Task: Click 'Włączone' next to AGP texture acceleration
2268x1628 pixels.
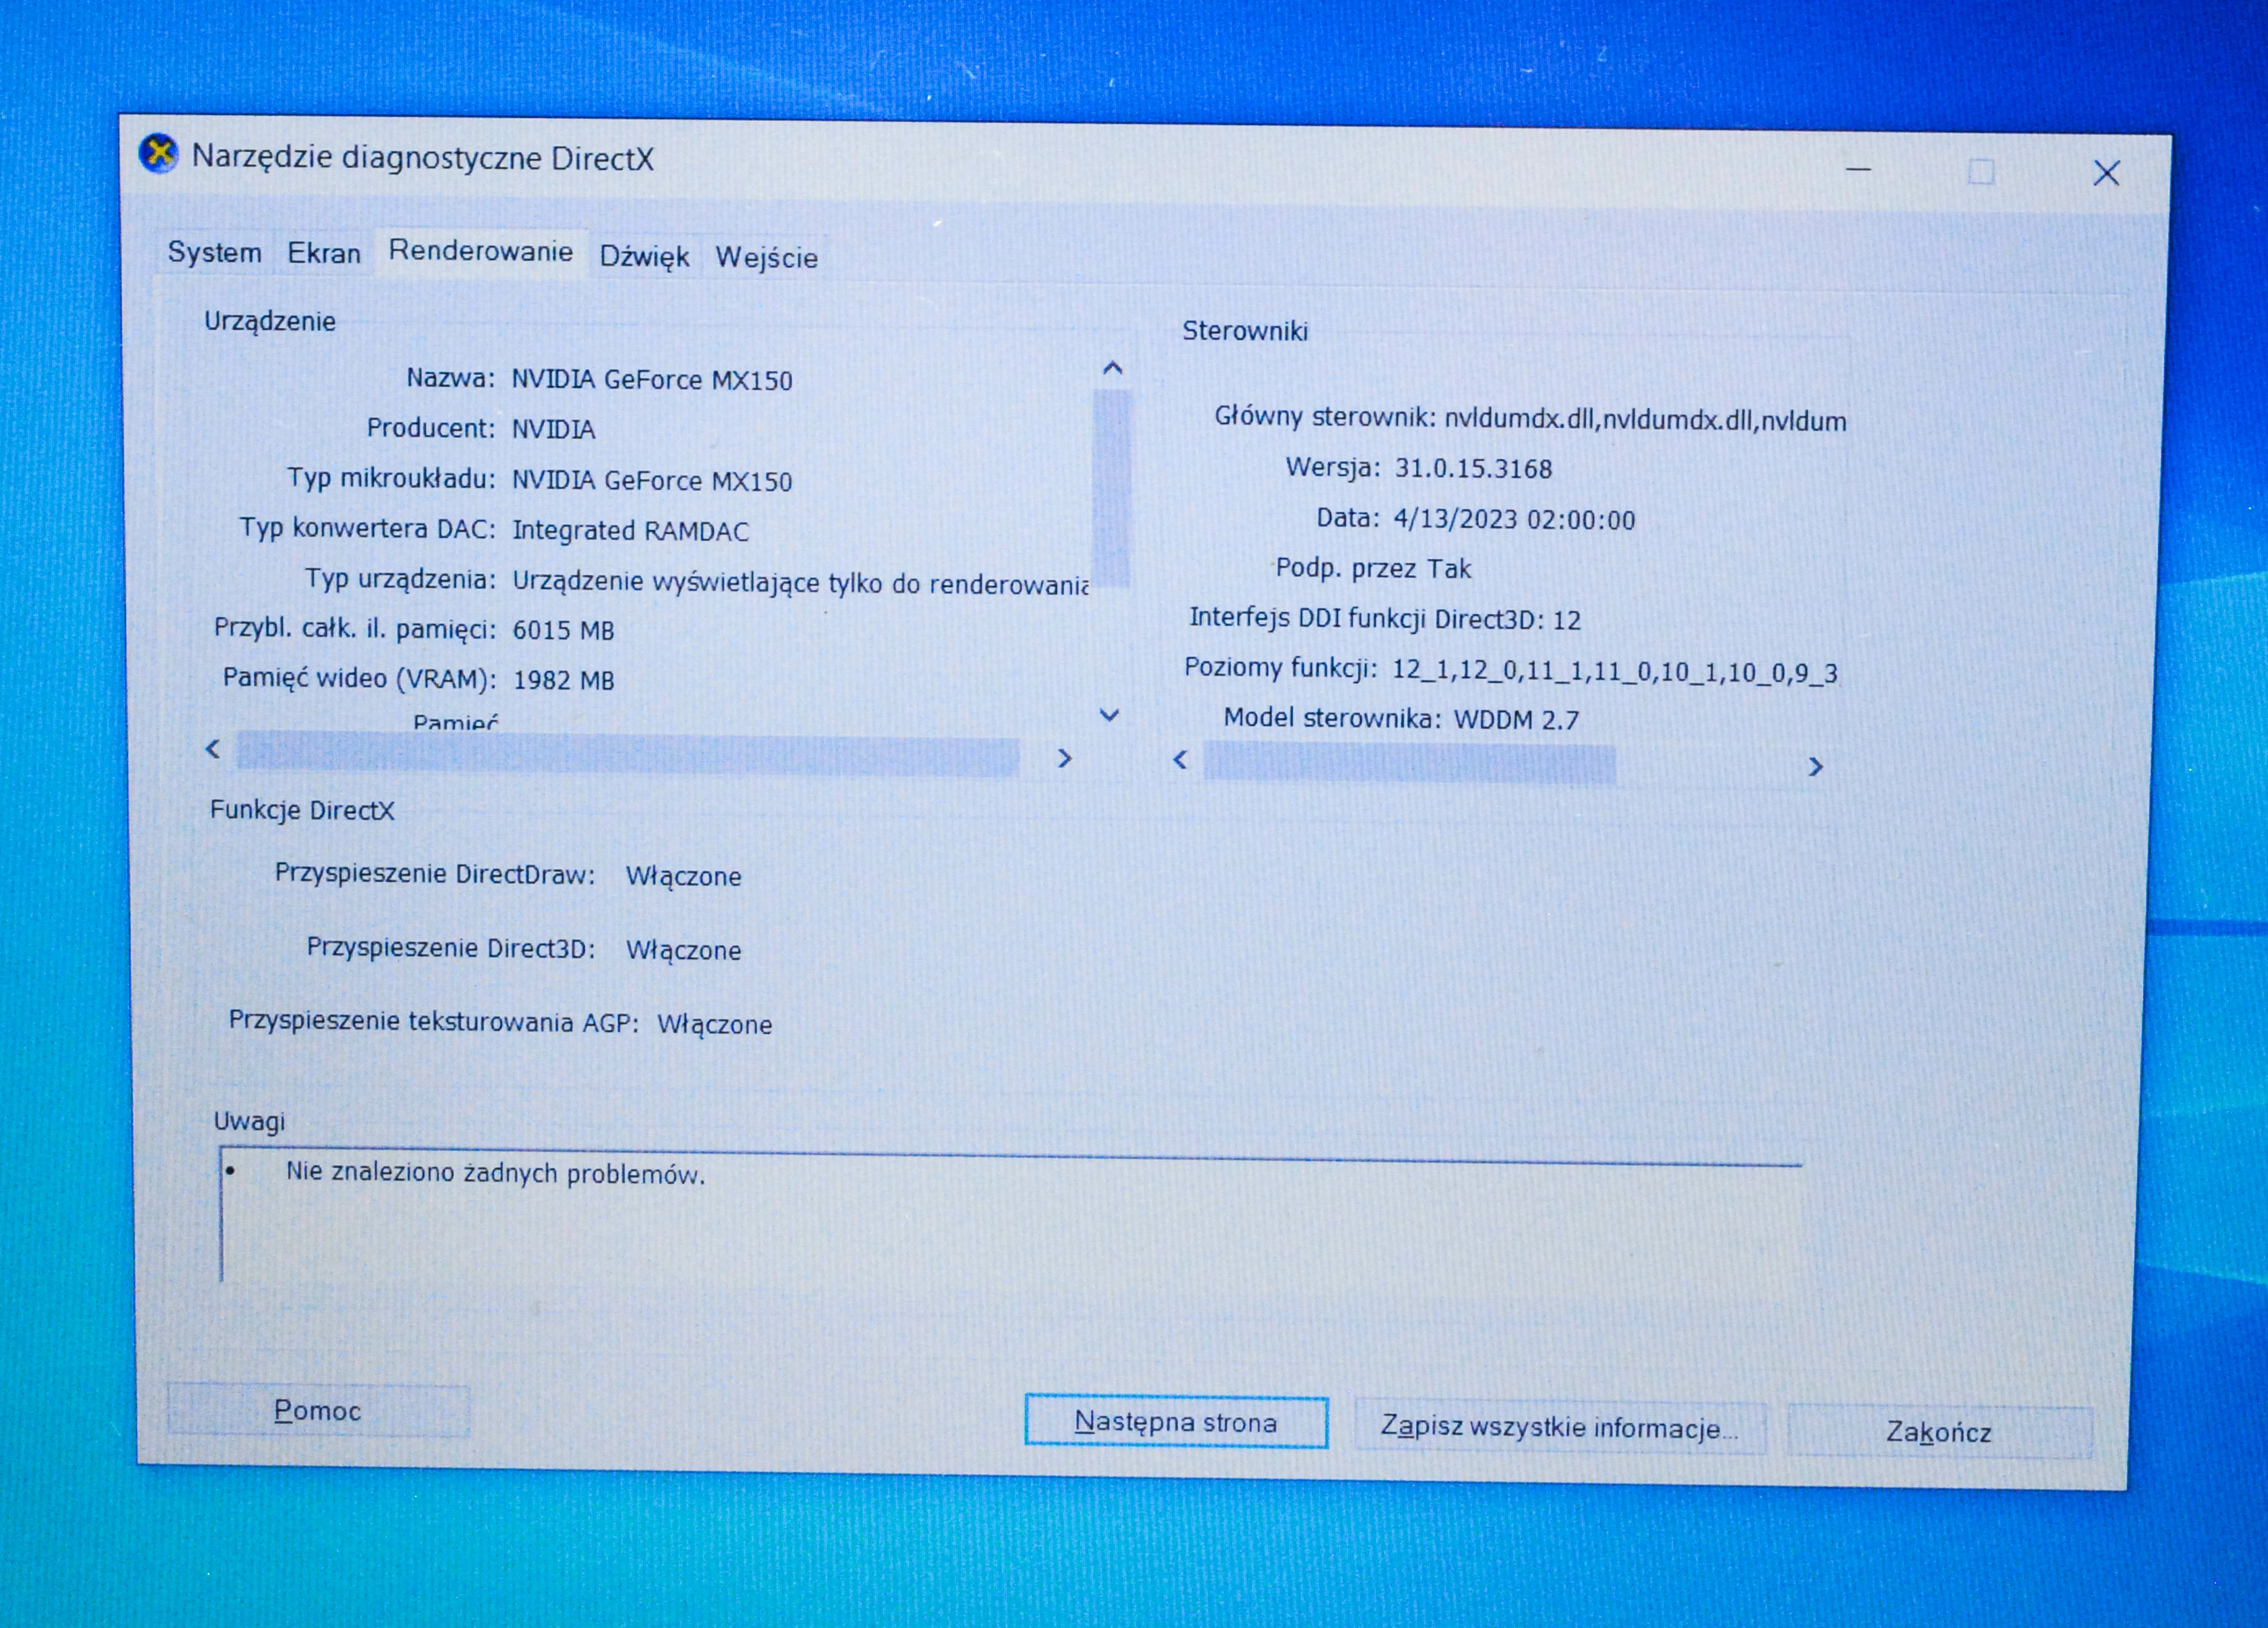Action: 715,1025
